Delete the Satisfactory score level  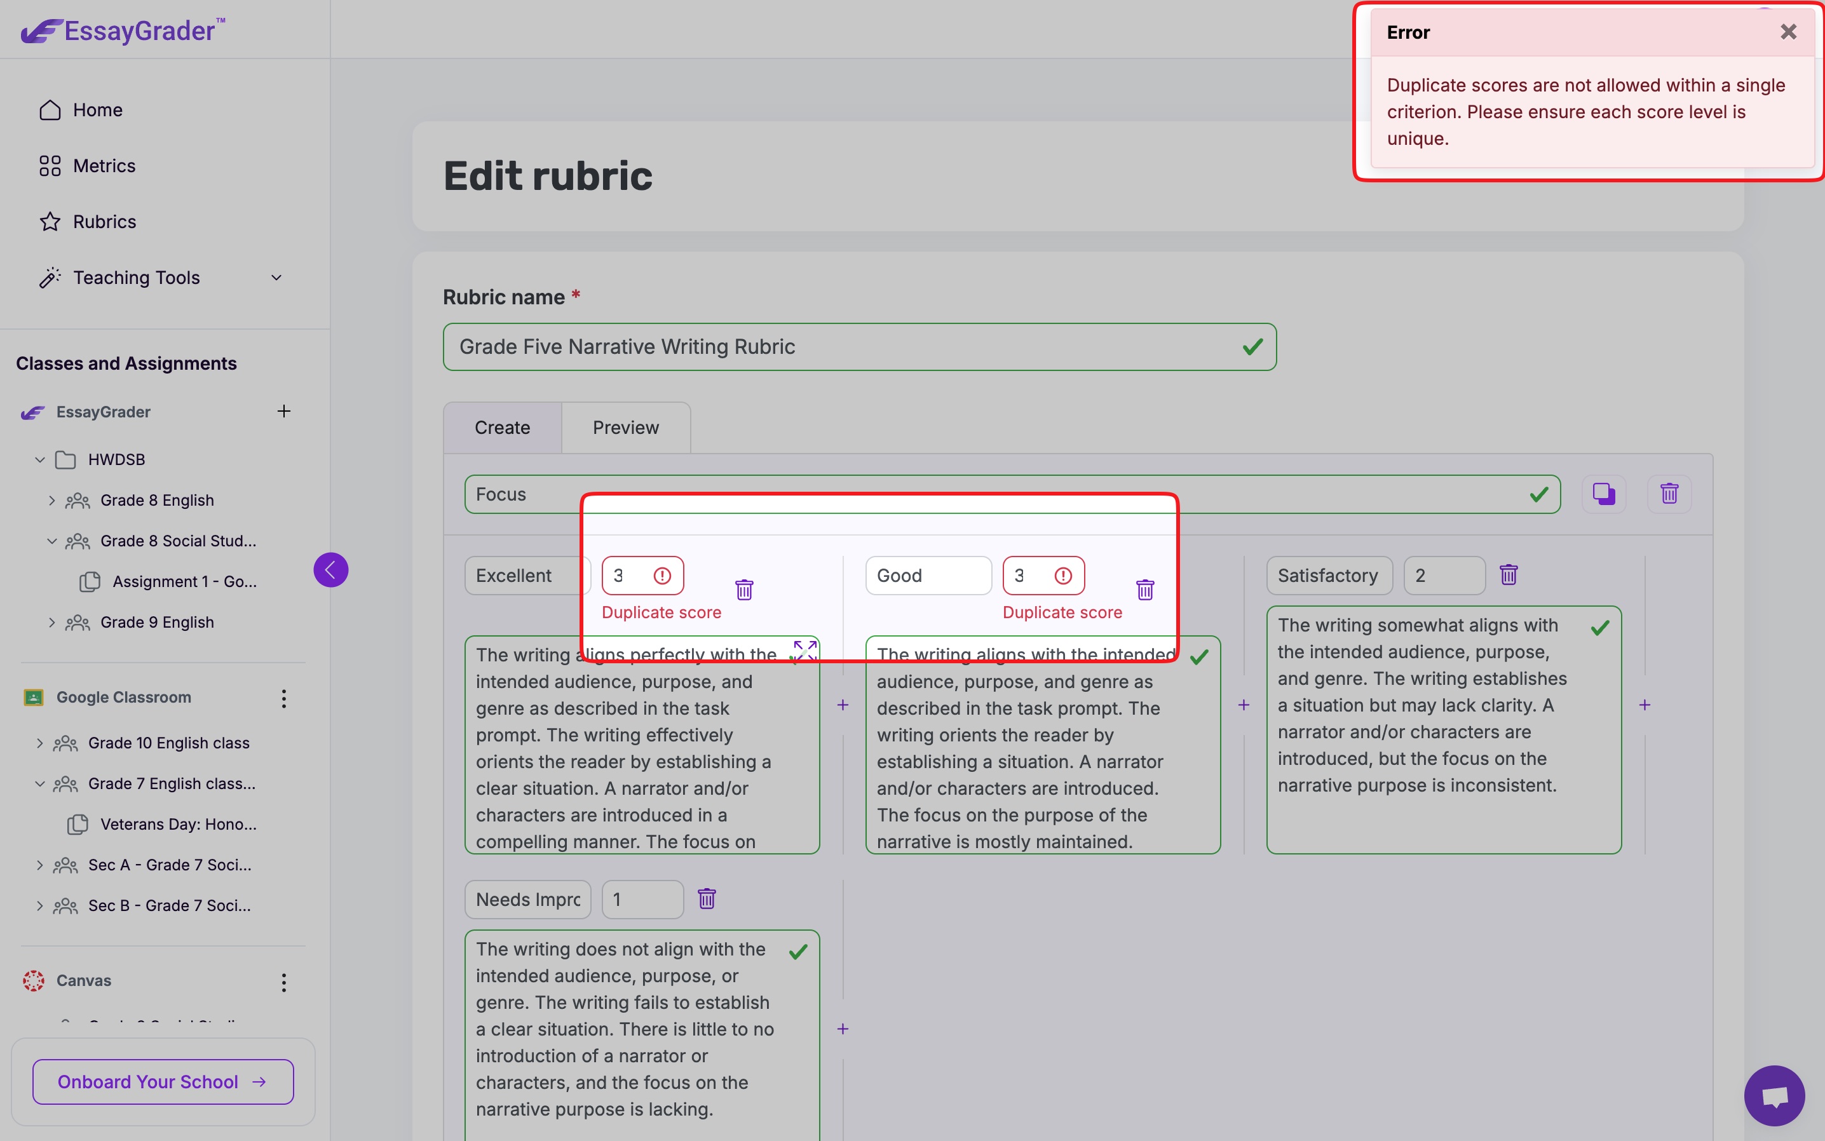(x=1508, y=575)
